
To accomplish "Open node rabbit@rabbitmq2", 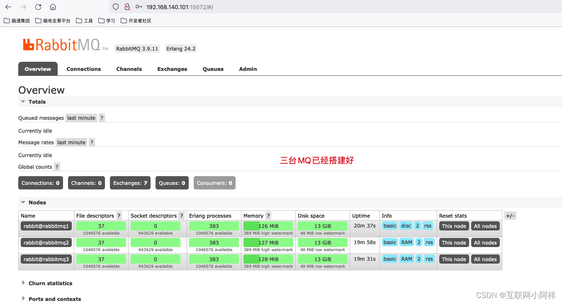I will click(x=46, y=242).
